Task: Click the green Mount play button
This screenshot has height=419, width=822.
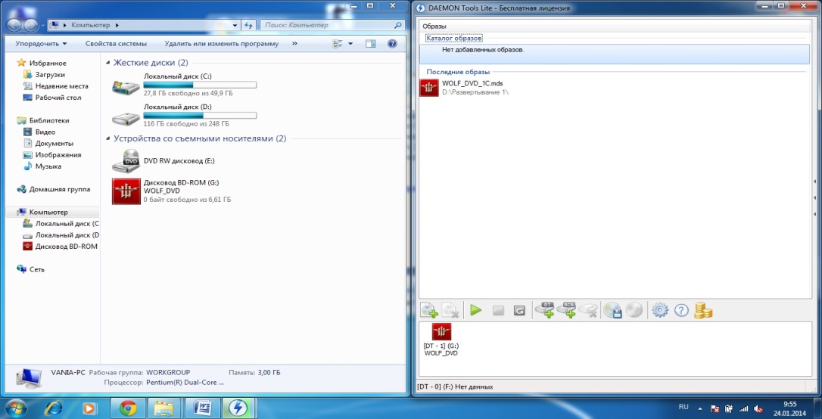Action: click(x=475, y=311)
